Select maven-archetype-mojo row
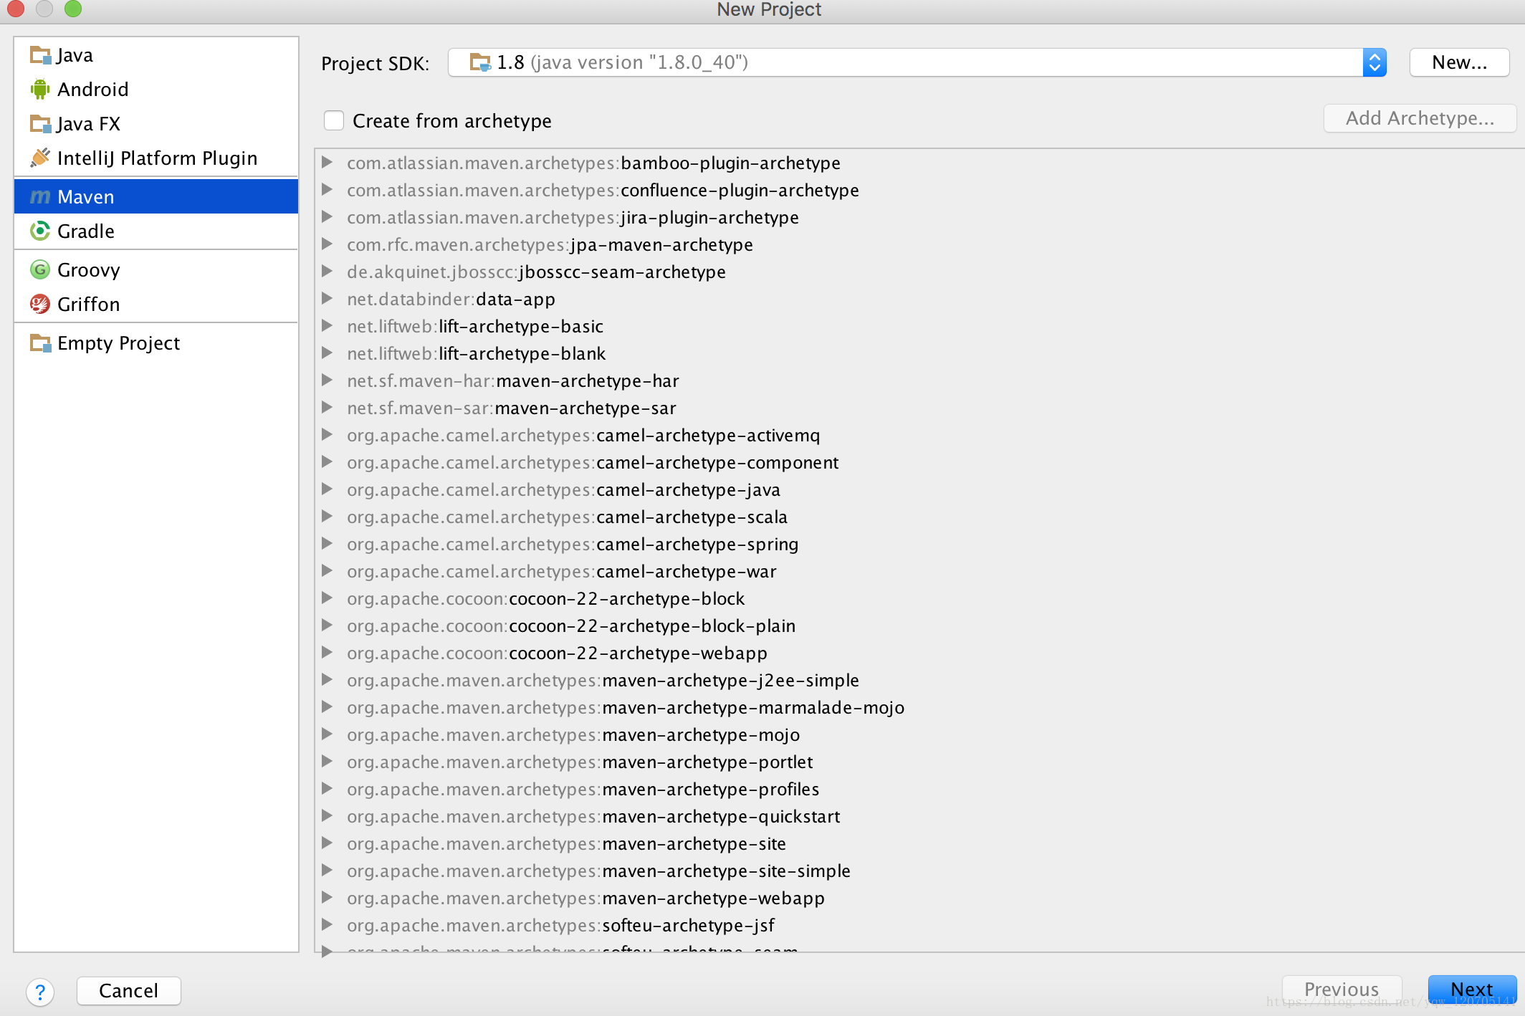The height and width of the screenshot is (1016, 1525). 919,734
